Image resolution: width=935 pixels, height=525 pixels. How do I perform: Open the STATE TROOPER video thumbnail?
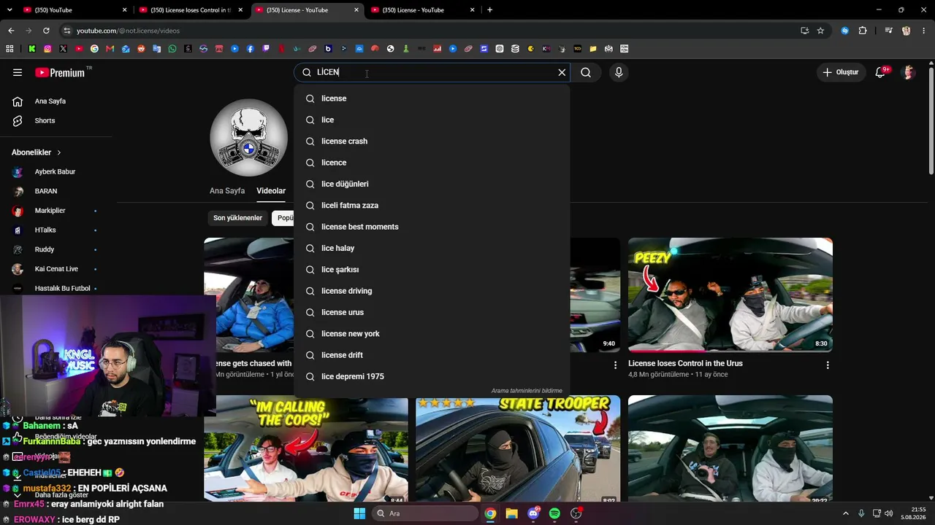518,450
